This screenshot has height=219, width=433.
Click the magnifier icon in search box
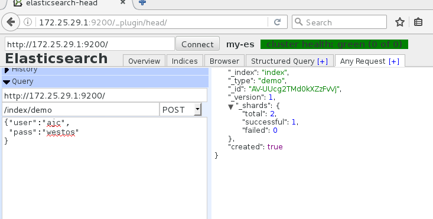pyautogui.click(x=298, y=22)
